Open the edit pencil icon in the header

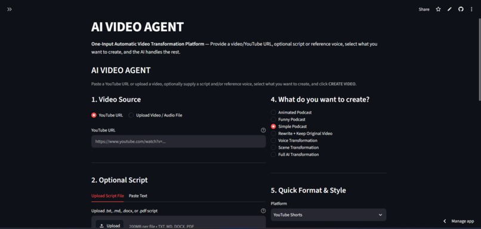tap(449, 10)
